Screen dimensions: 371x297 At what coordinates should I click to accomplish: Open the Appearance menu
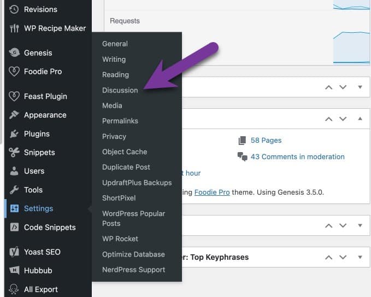45,115
